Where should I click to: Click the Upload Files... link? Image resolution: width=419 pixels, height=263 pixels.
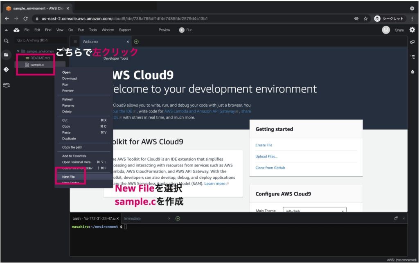pos(266,157)
